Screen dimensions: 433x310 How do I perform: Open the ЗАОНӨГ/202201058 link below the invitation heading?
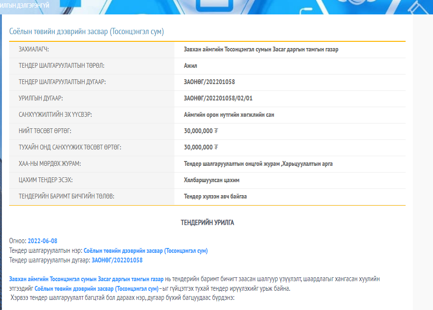[117, 260]
